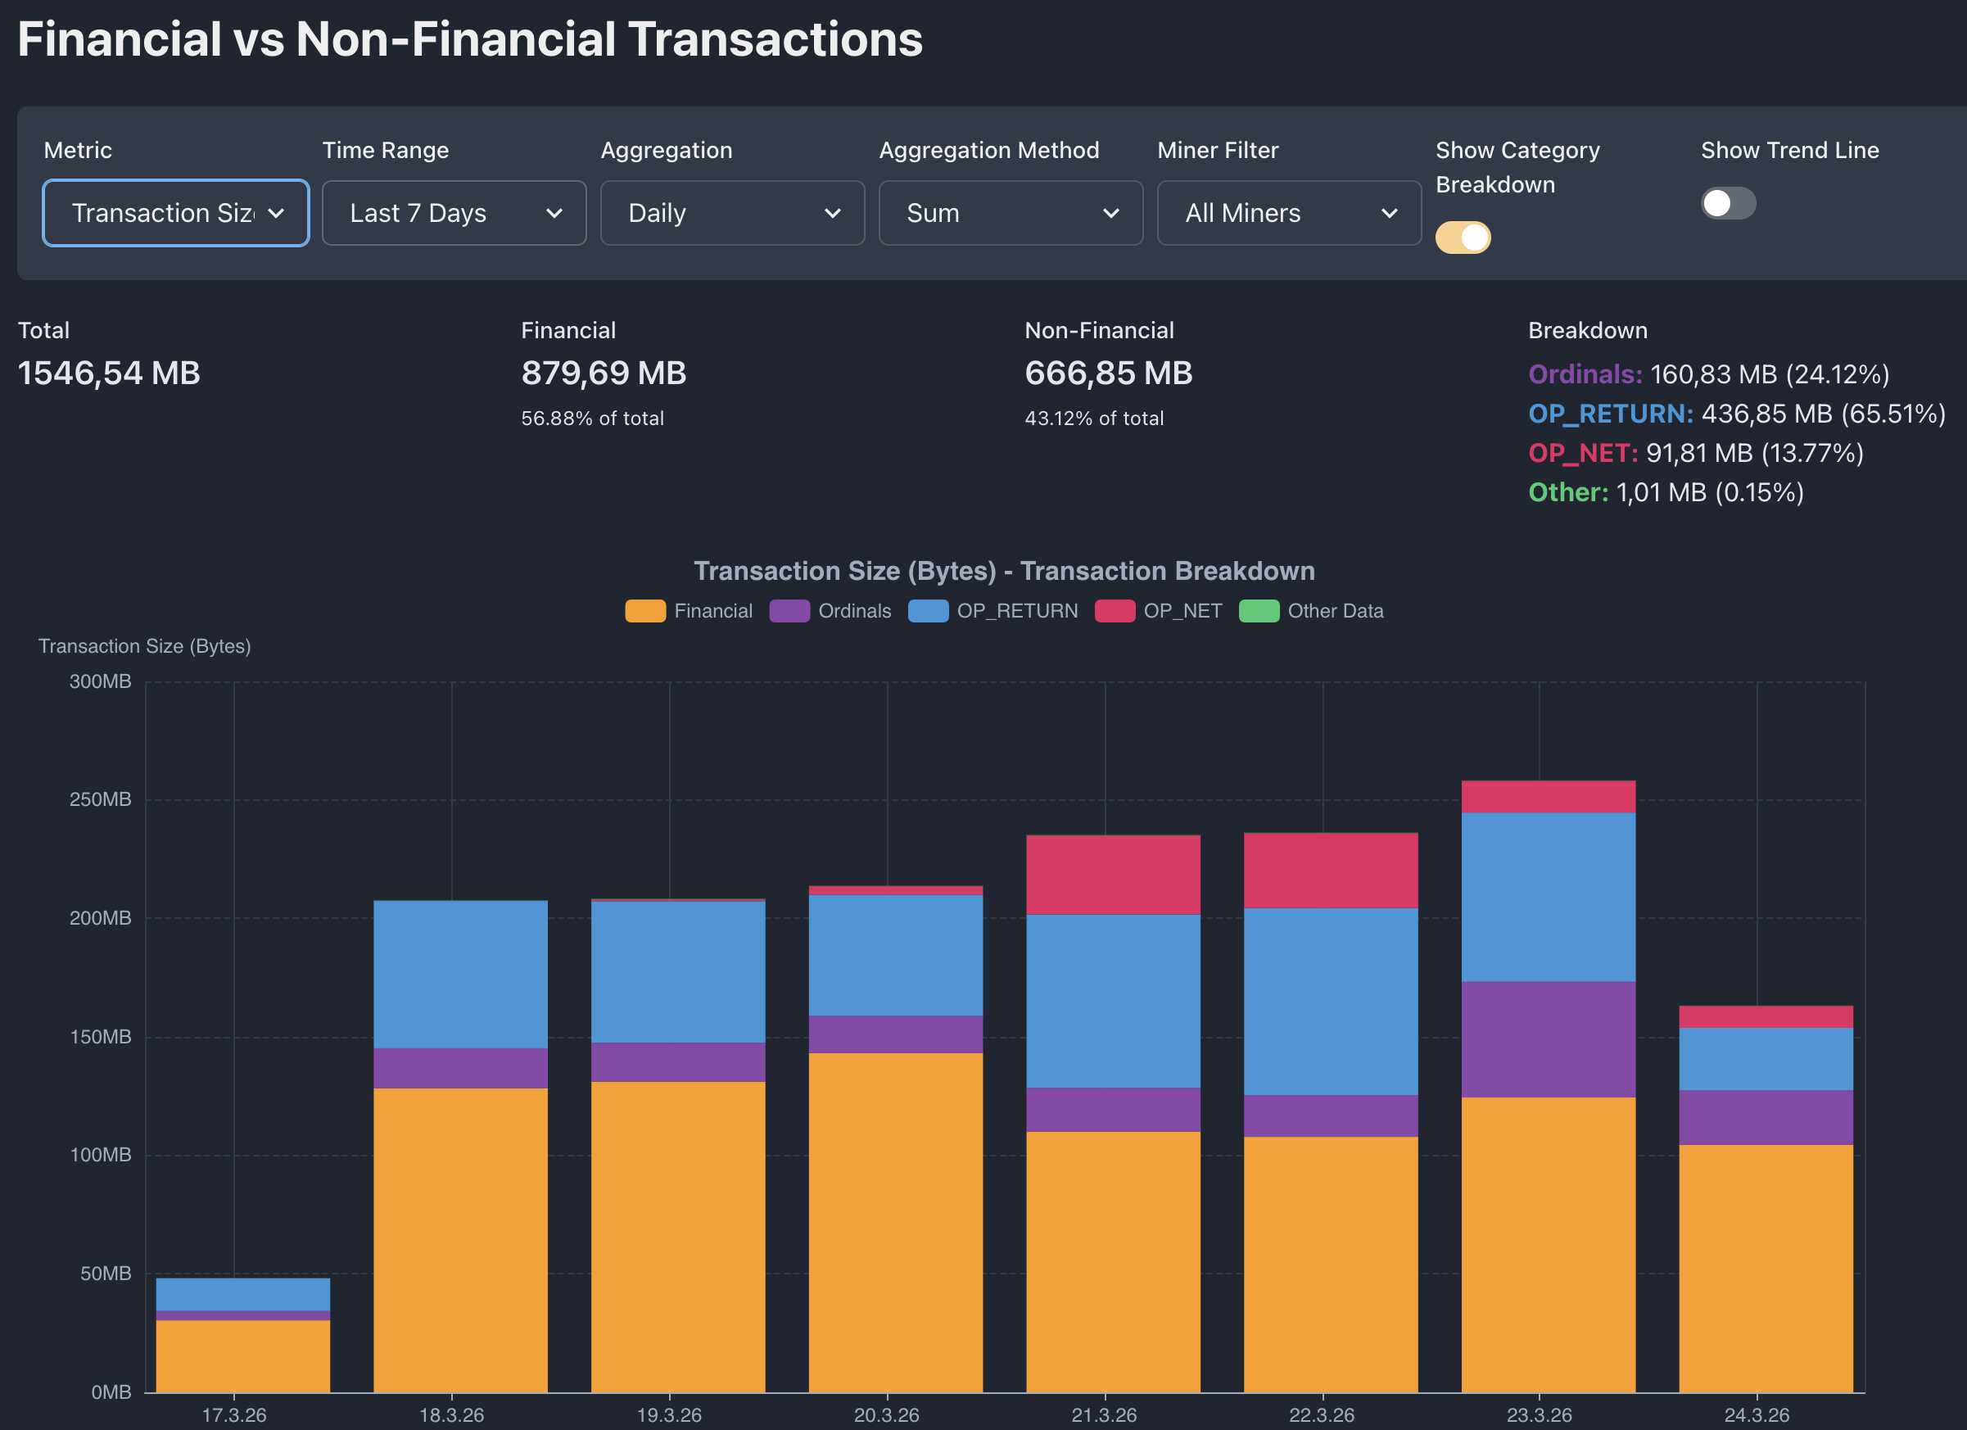
Task: Toggle the OP_RETURN legend entry
Action: coord(993,610)
